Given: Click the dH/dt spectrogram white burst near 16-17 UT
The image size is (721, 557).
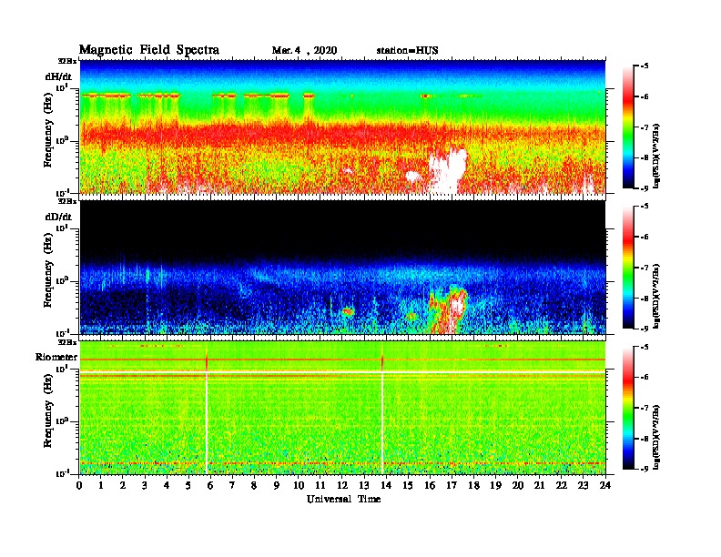Looking at the screenshot, I should [x=447, y=170].
